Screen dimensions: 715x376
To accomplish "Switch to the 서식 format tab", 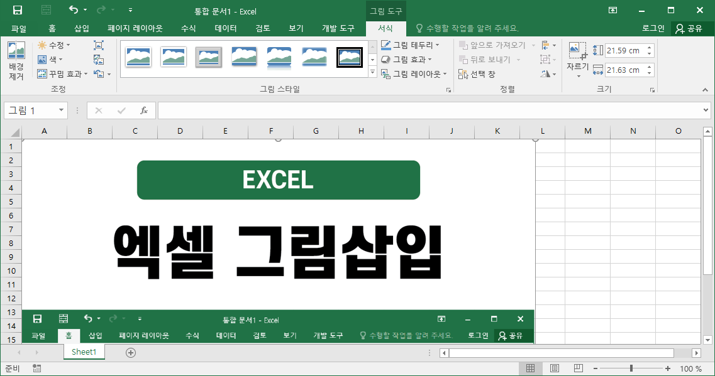I will click(x=385, y=28).
